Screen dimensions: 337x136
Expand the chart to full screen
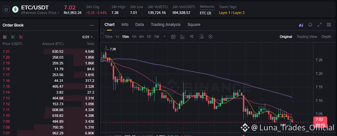[x=320, y=25]
